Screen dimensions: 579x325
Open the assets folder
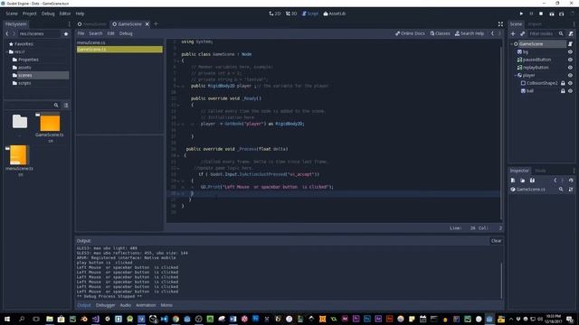(x=24, y=68)
